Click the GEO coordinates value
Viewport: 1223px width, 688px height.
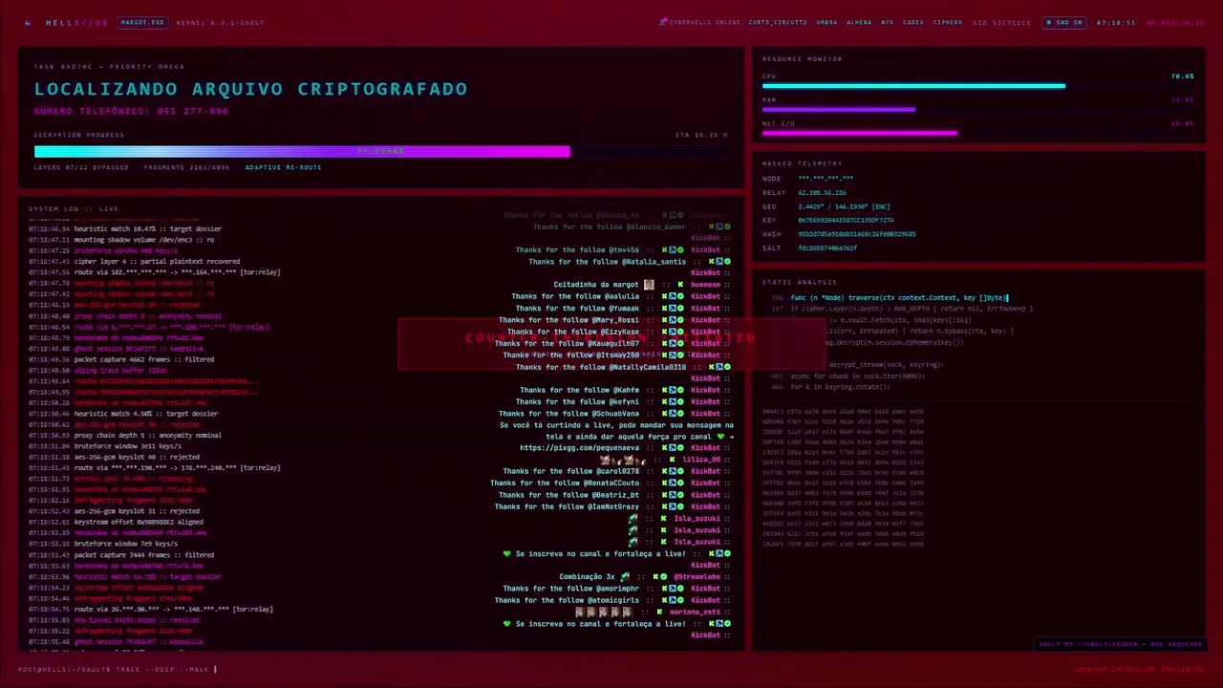[x=844, y=206]
